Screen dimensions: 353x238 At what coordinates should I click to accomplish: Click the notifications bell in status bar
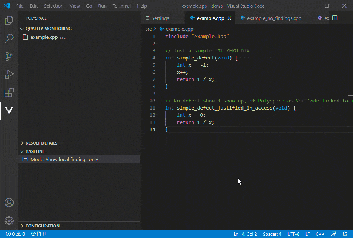click(345, 234)
